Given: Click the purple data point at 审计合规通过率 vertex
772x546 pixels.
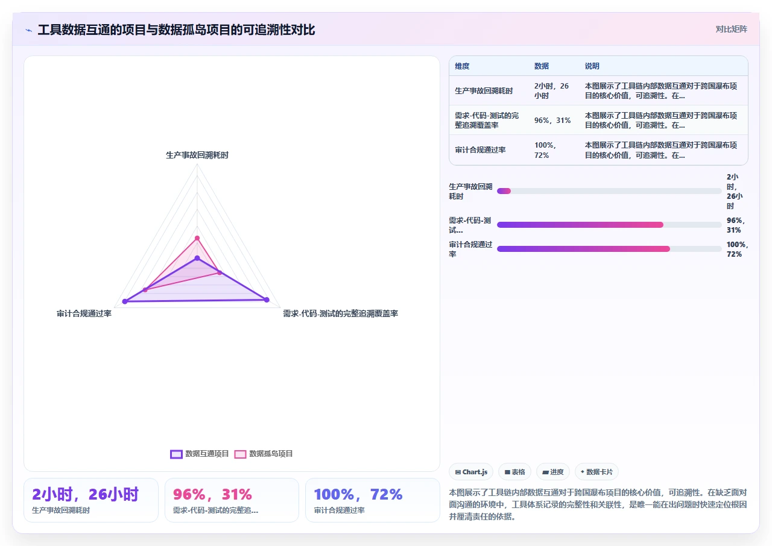Looking at the screenshot, I should (125, 301).
